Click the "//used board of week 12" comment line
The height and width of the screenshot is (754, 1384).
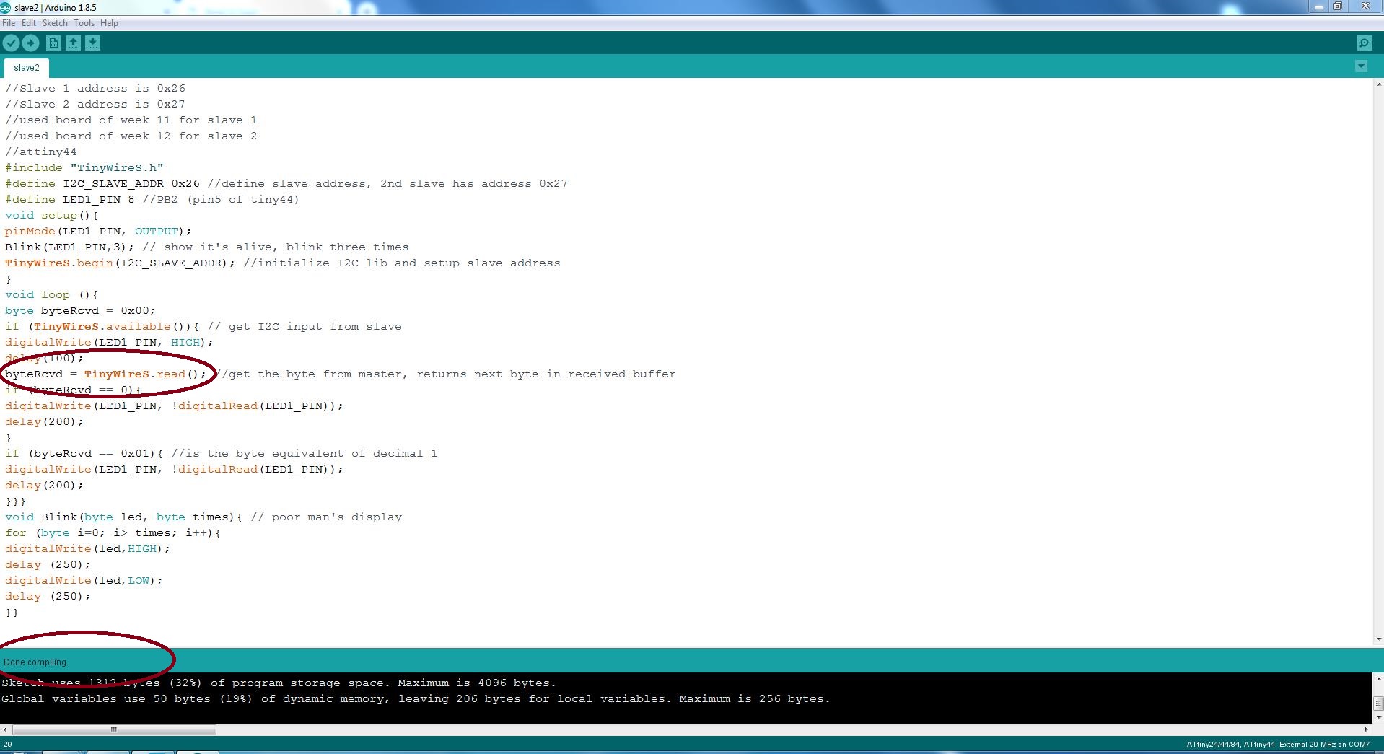click(x=131, y=136)
